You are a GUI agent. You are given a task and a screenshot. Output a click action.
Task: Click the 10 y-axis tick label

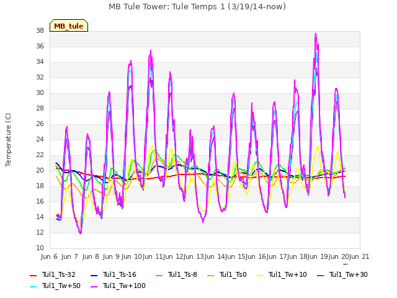point(40,248)
